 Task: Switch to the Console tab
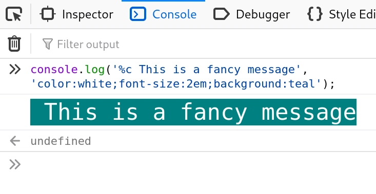click(163, 14)
